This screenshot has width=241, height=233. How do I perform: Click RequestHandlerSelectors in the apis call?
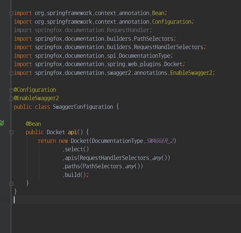(114, 158)
